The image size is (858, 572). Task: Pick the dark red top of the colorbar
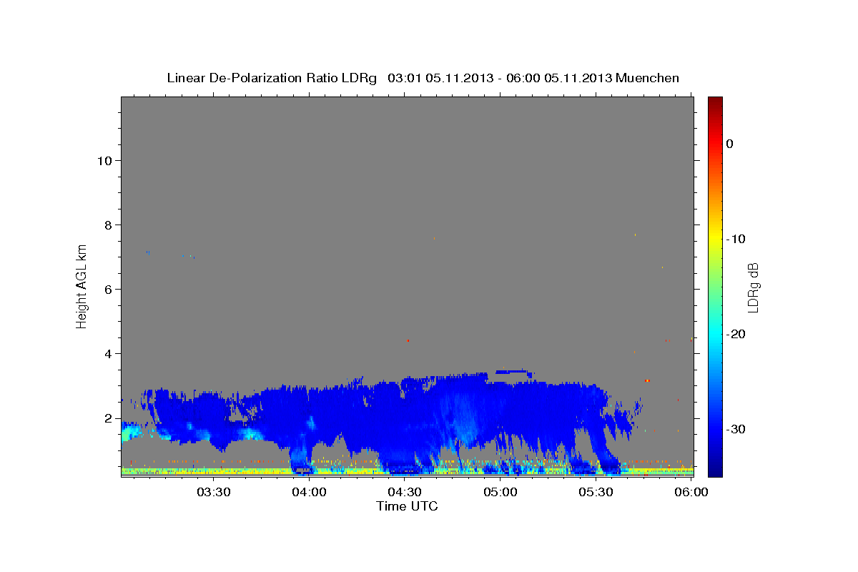715,102
